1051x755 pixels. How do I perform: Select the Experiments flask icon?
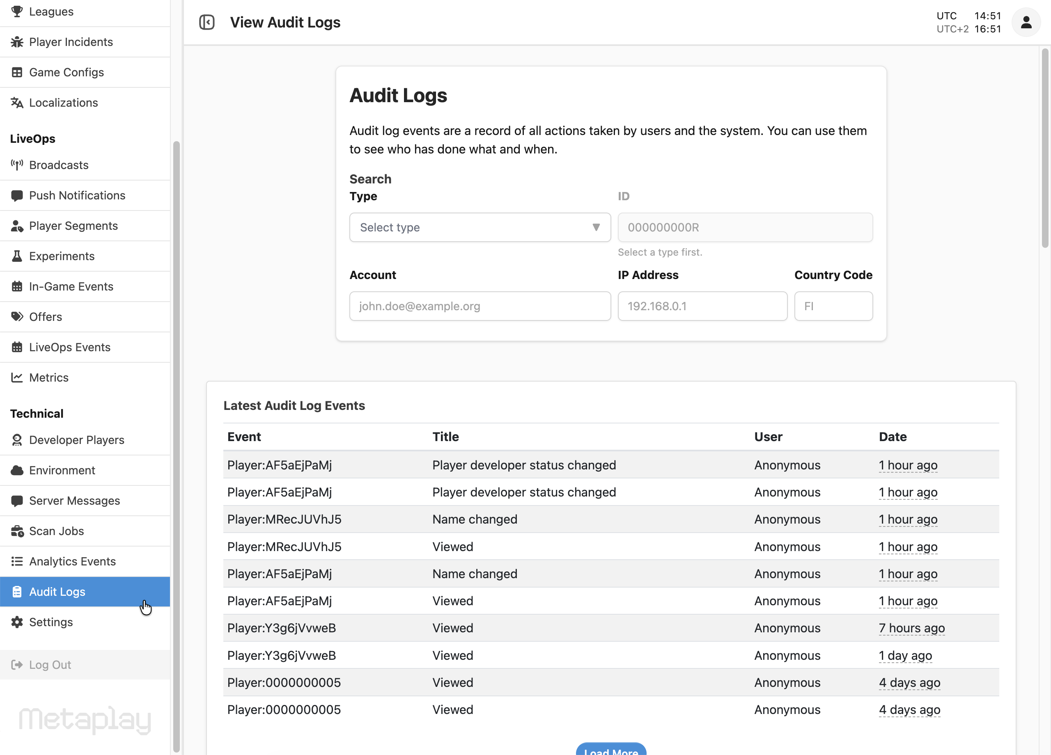pos(17,256)
